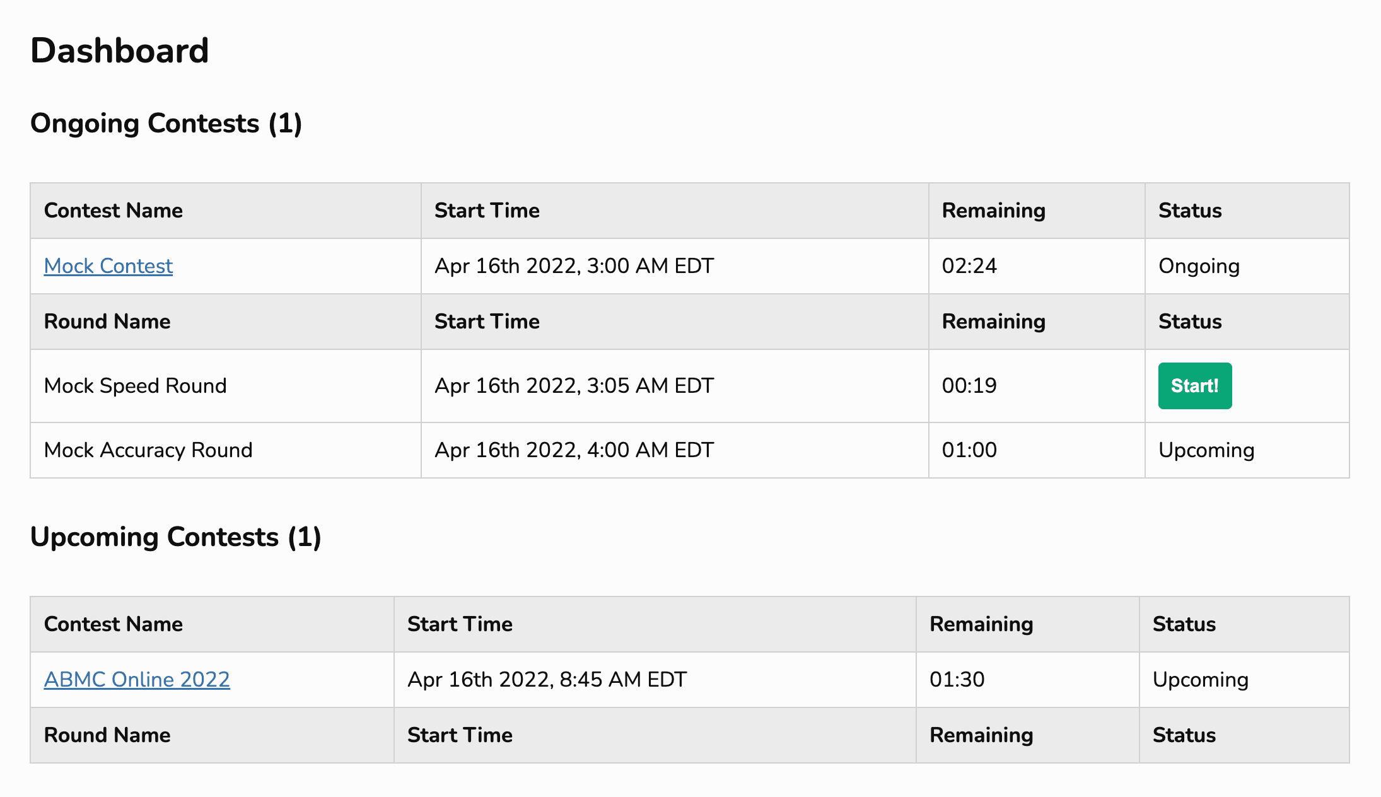Select the Mock Accuracy Round row
Image resolution: width=1381 pixels, height=797 pixels.
[148, 450]
